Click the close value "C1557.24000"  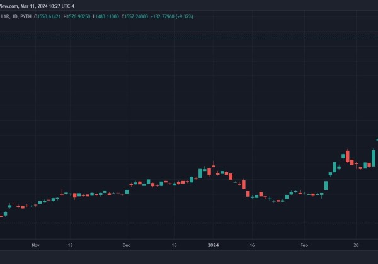pos(135,16)
